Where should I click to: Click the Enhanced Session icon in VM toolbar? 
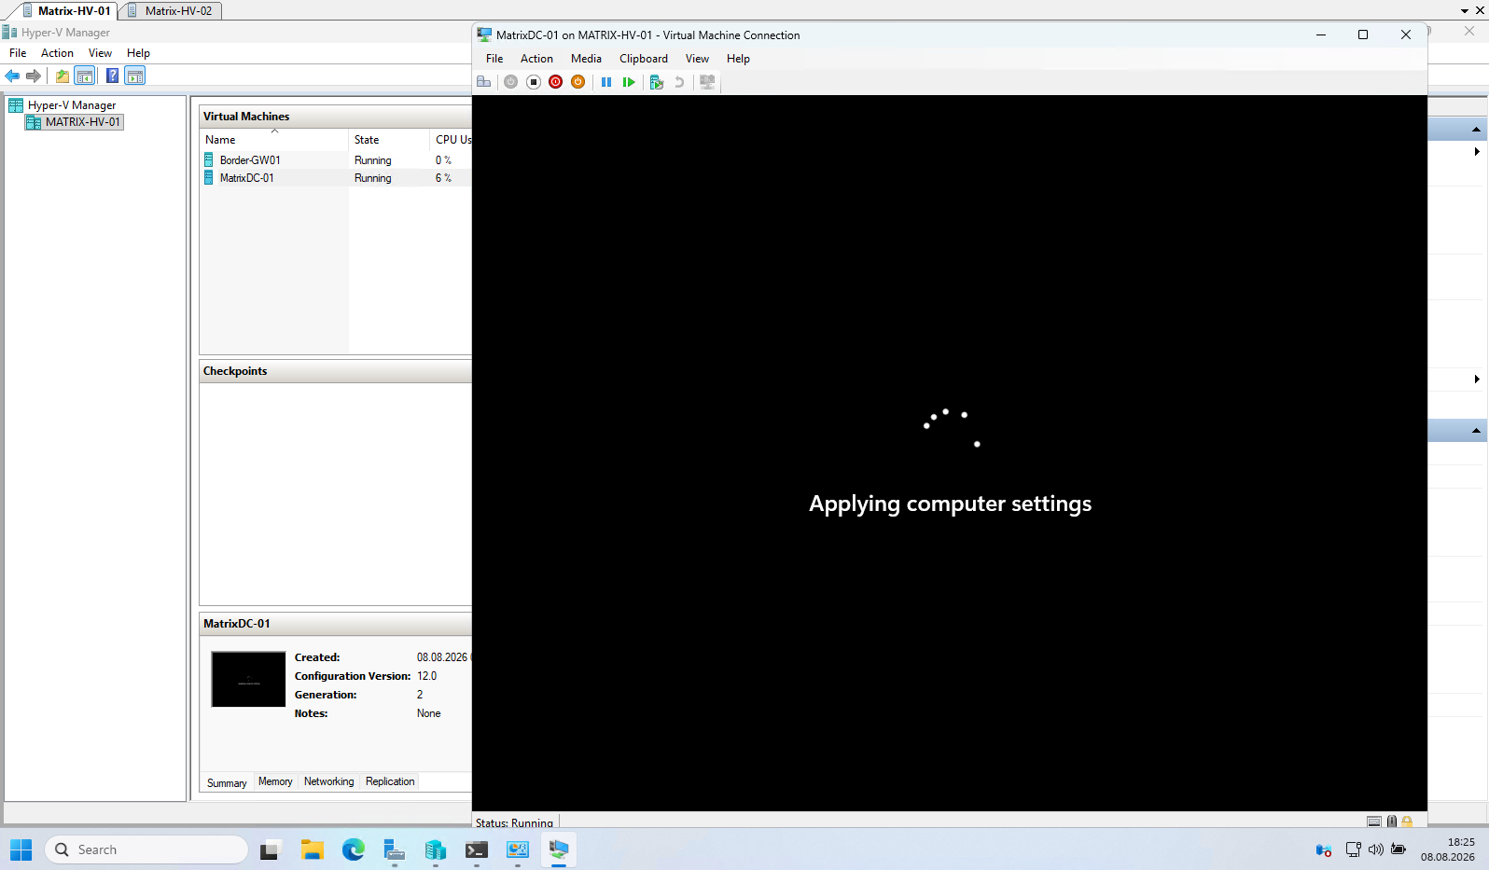click(x=707, y=82)
